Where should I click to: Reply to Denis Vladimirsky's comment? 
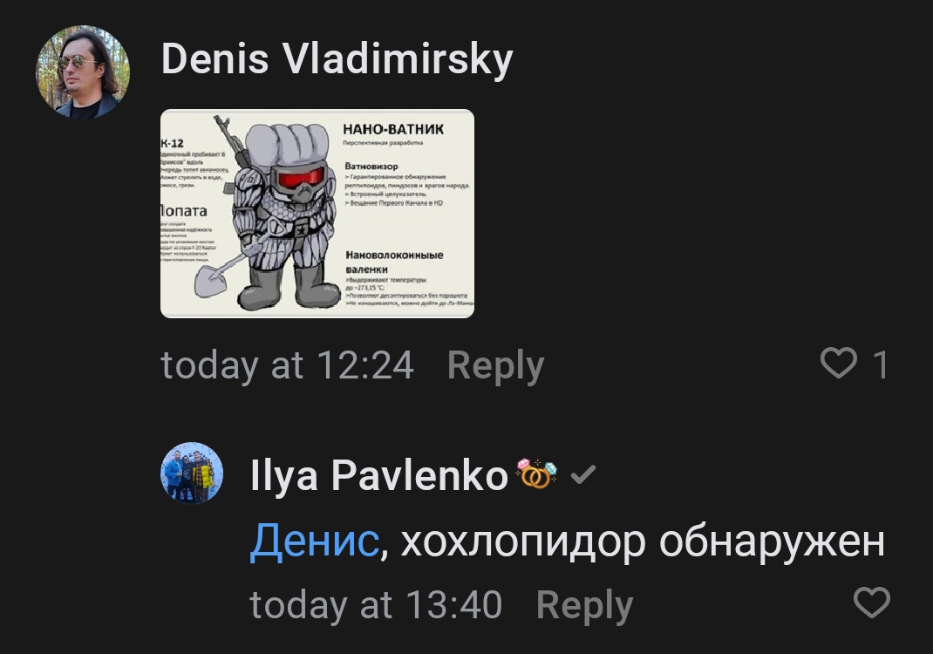[x=495, y=365]
